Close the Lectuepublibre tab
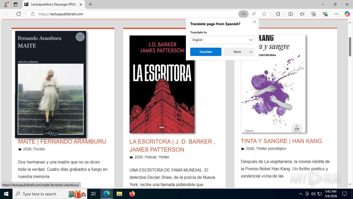This screenshot has height=199, width=353. 81,4
